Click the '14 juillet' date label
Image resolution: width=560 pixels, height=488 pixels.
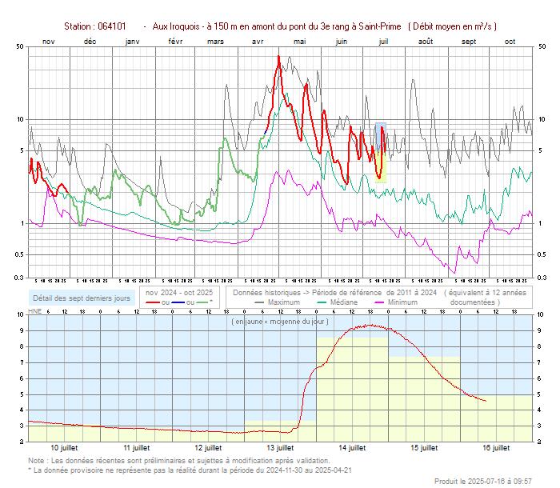pyautogui.click(x=352, y=448)
